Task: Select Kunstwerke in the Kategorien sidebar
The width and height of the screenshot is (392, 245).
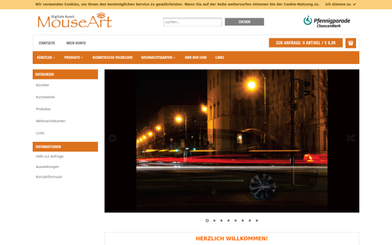Action: 45,97
